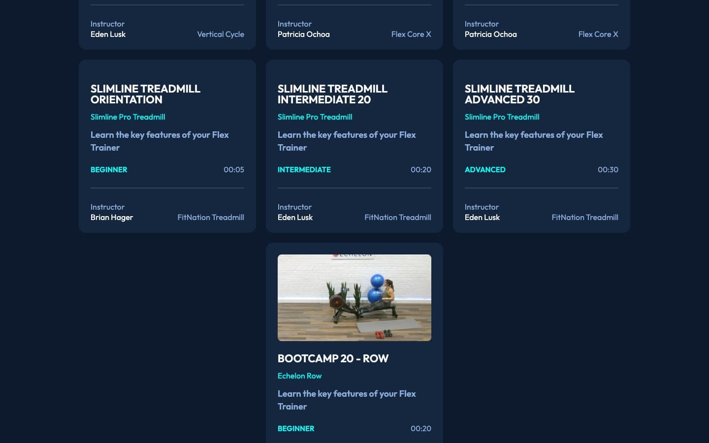Open the Bootcamp 20 - Row title
This screenshot has height=443, width=709.
[333, 358]
